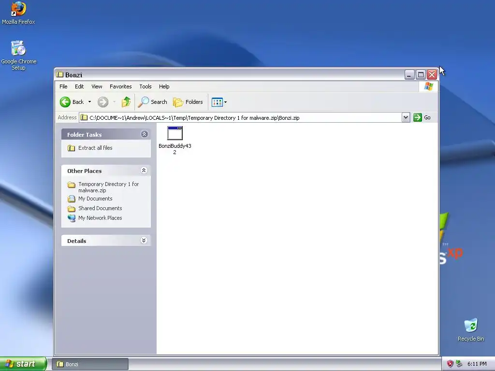Expand the Details panel
495x371 pixels.
(x=144, y=241)
